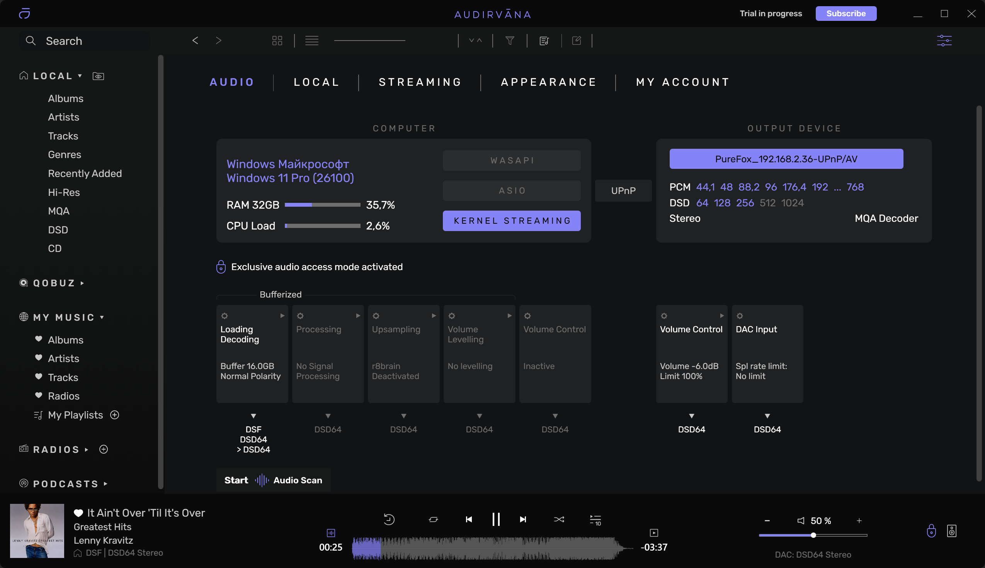Viewport: 985px width, 568px height.
Task: Increase volume with plus button
Action: point(859,520)
